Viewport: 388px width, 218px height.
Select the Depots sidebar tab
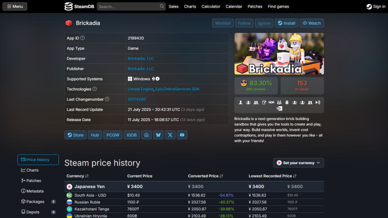(x=38, y=212)
